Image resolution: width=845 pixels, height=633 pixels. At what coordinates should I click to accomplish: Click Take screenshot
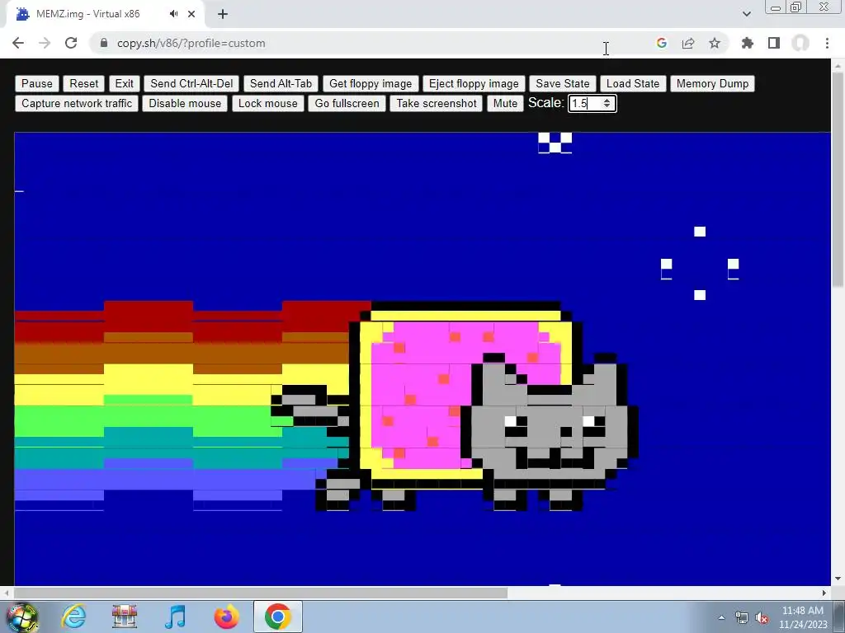coord(437,103)
